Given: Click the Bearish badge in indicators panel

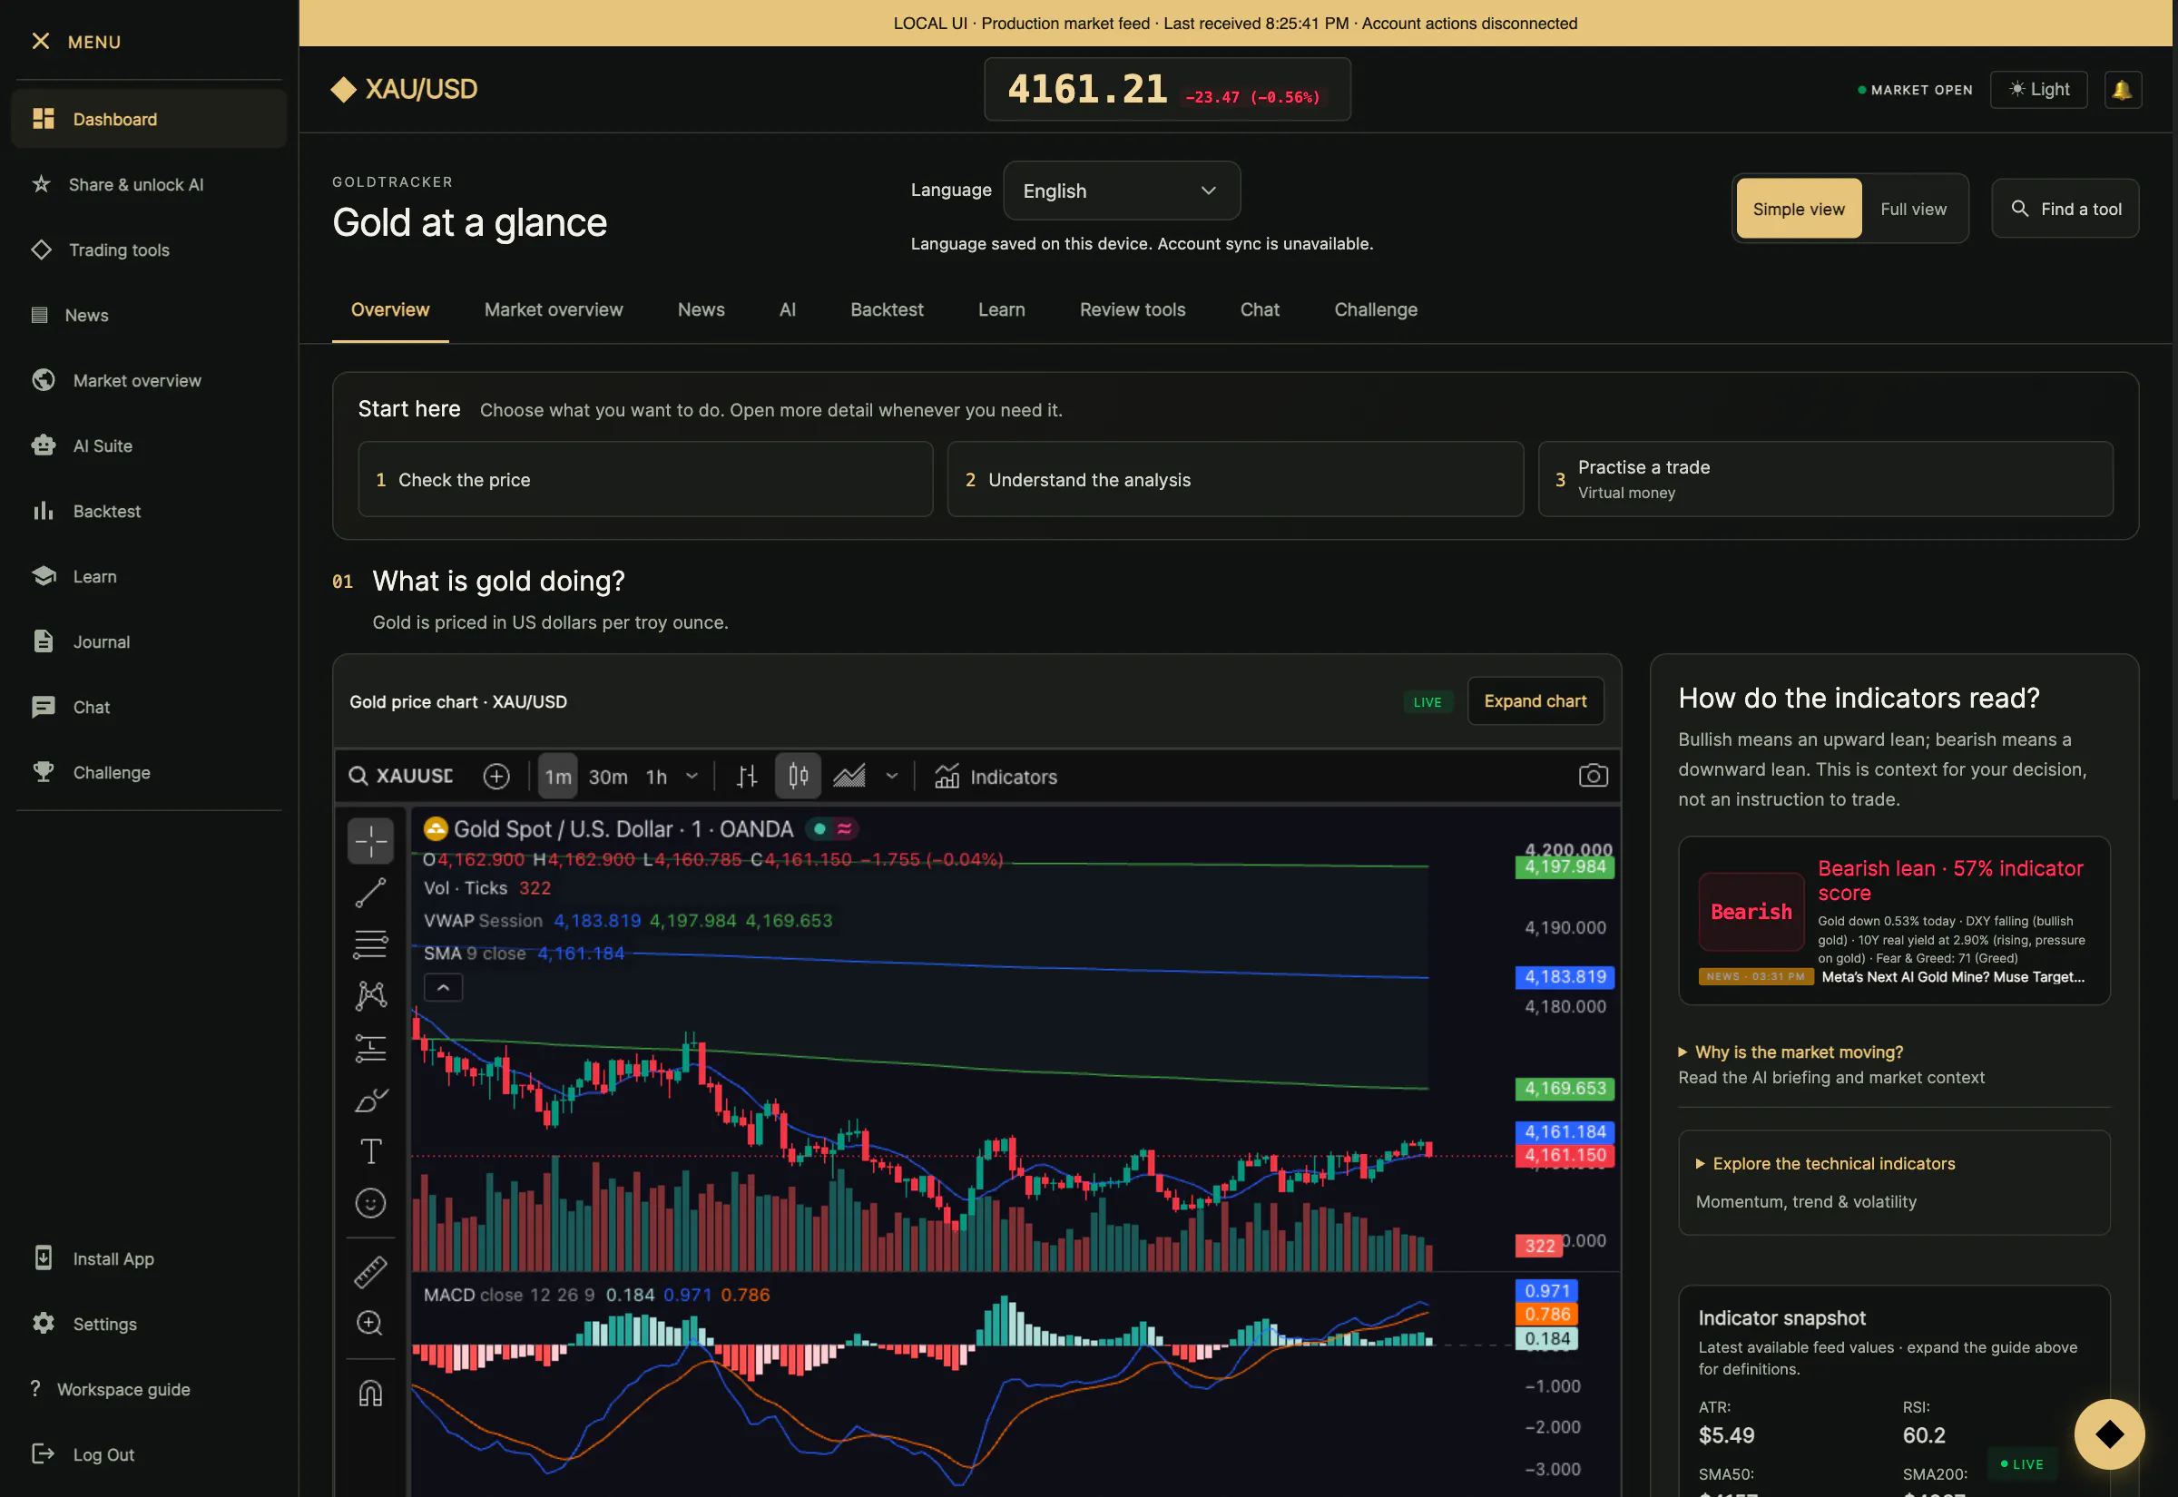Looking at the screenshot, I should point(1751,912).
